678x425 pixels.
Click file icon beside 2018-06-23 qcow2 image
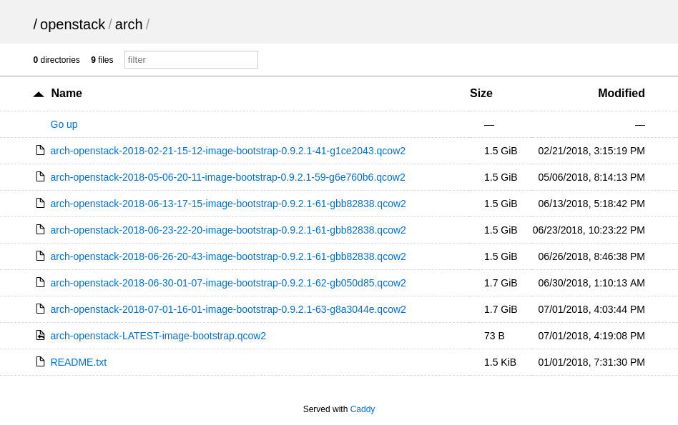pyautogui.click(x=40, y=229)
